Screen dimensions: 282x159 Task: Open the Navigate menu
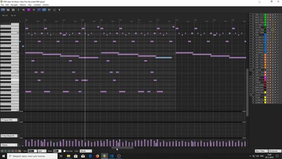14,5
